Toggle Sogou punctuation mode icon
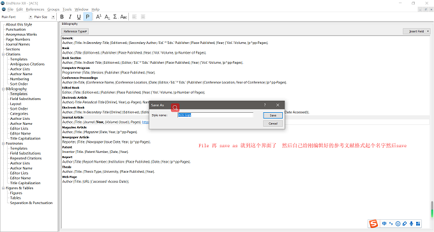The height and width of the screenshot is (232, 434). point(391,224)
